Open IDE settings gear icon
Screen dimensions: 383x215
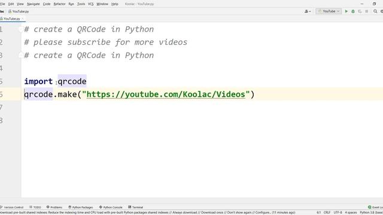tap(382, 11)
